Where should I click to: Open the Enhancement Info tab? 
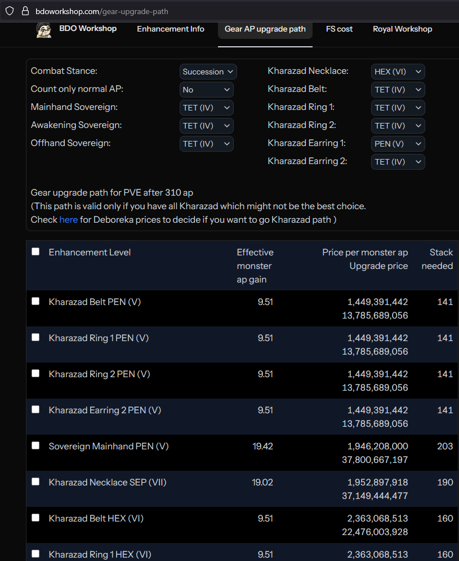point(171,29)
